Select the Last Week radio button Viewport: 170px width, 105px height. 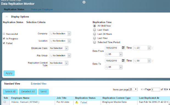(94, 30)
